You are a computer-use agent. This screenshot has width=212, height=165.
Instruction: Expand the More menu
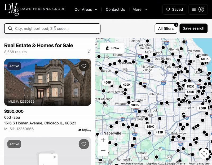pos(140,10)
